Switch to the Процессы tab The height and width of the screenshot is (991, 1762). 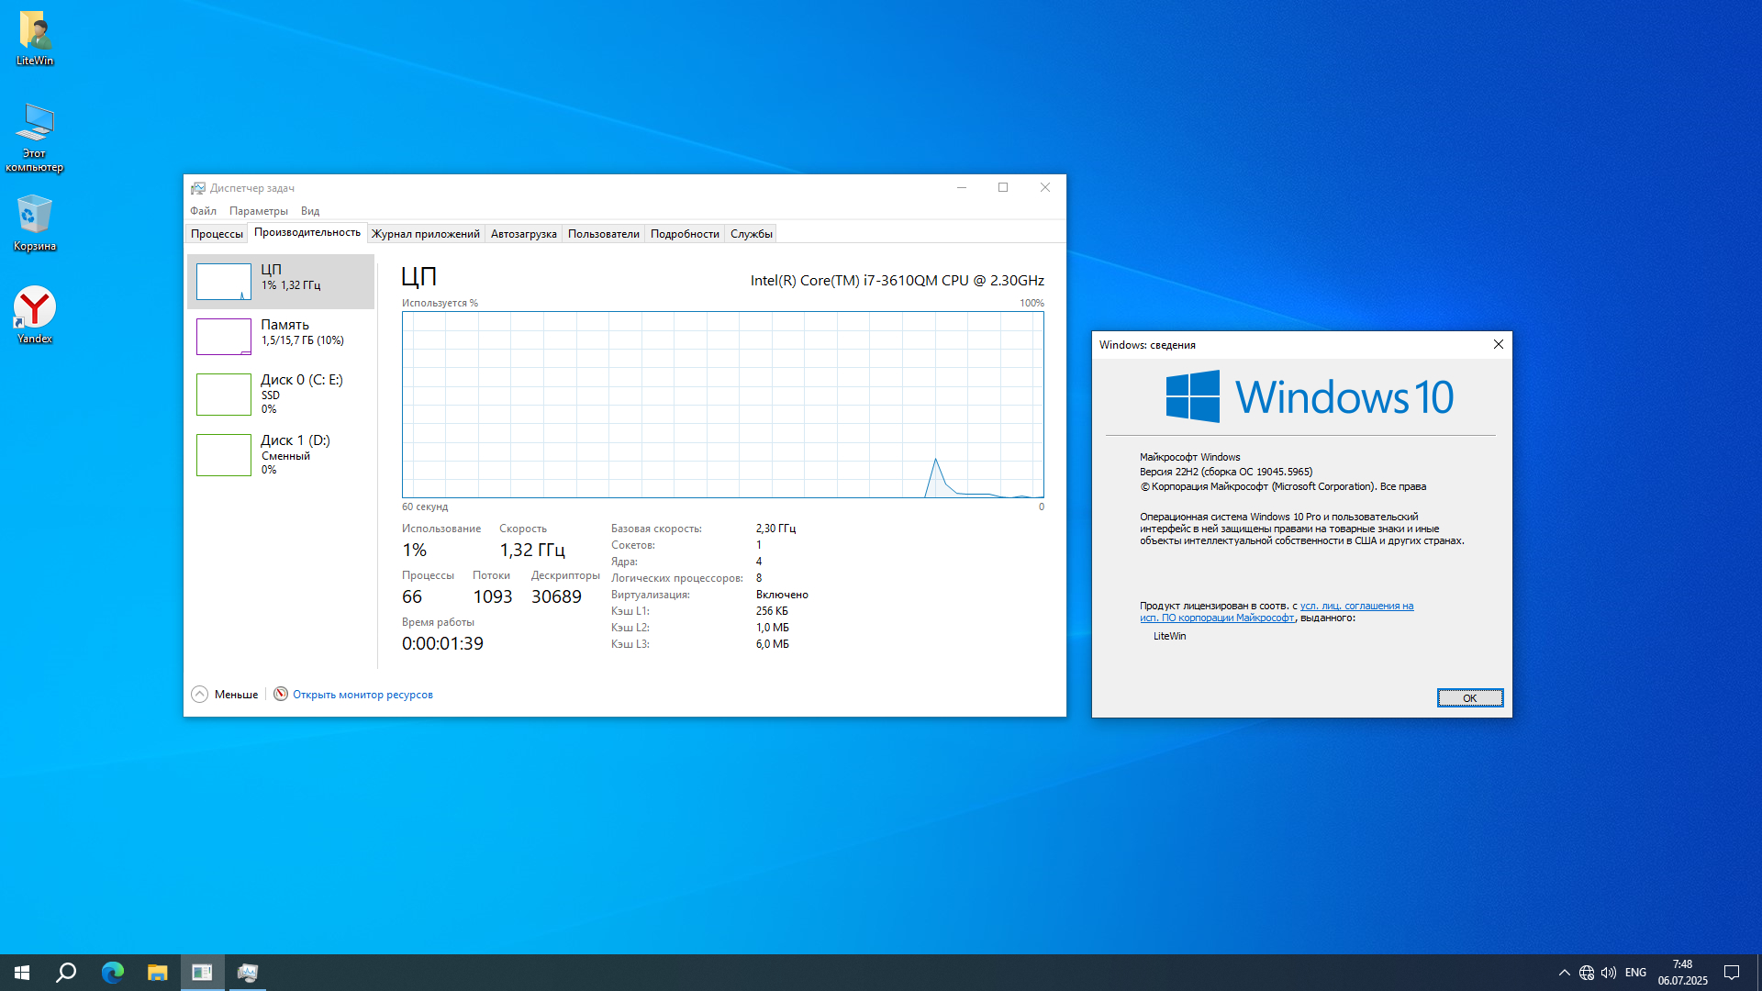coord(217,234)
